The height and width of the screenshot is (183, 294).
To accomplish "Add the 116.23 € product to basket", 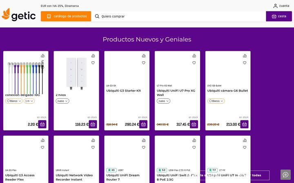I will coord(93,124).
